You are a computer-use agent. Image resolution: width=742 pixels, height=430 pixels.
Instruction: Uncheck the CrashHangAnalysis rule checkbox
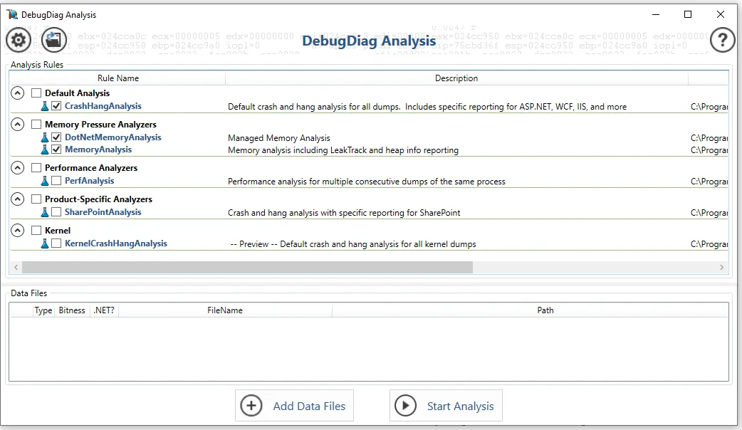click(56, 106)
